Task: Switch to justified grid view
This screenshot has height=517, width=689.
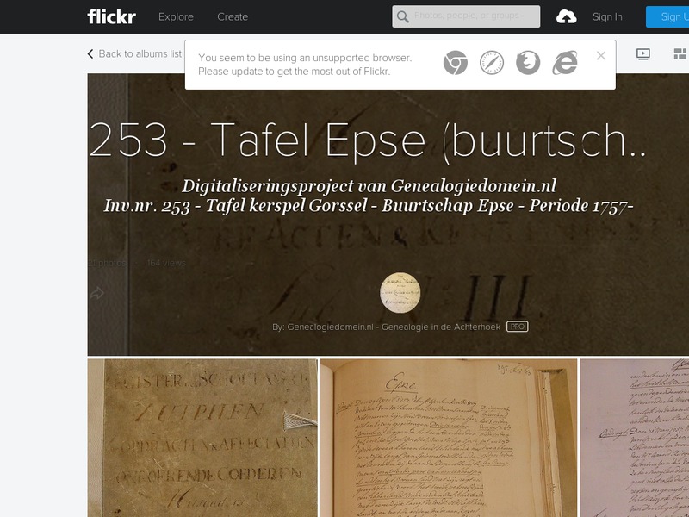Action: pyautogui.click(x=680, y=53)
